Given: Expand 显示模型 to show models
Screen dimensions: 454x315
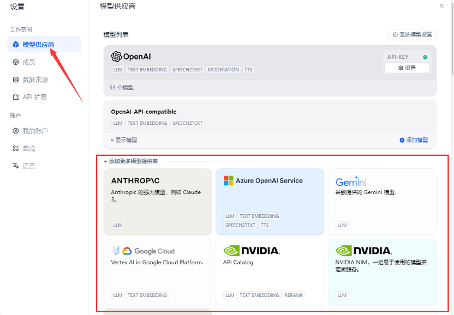Looking at the screenshot, I should [127, 140].
